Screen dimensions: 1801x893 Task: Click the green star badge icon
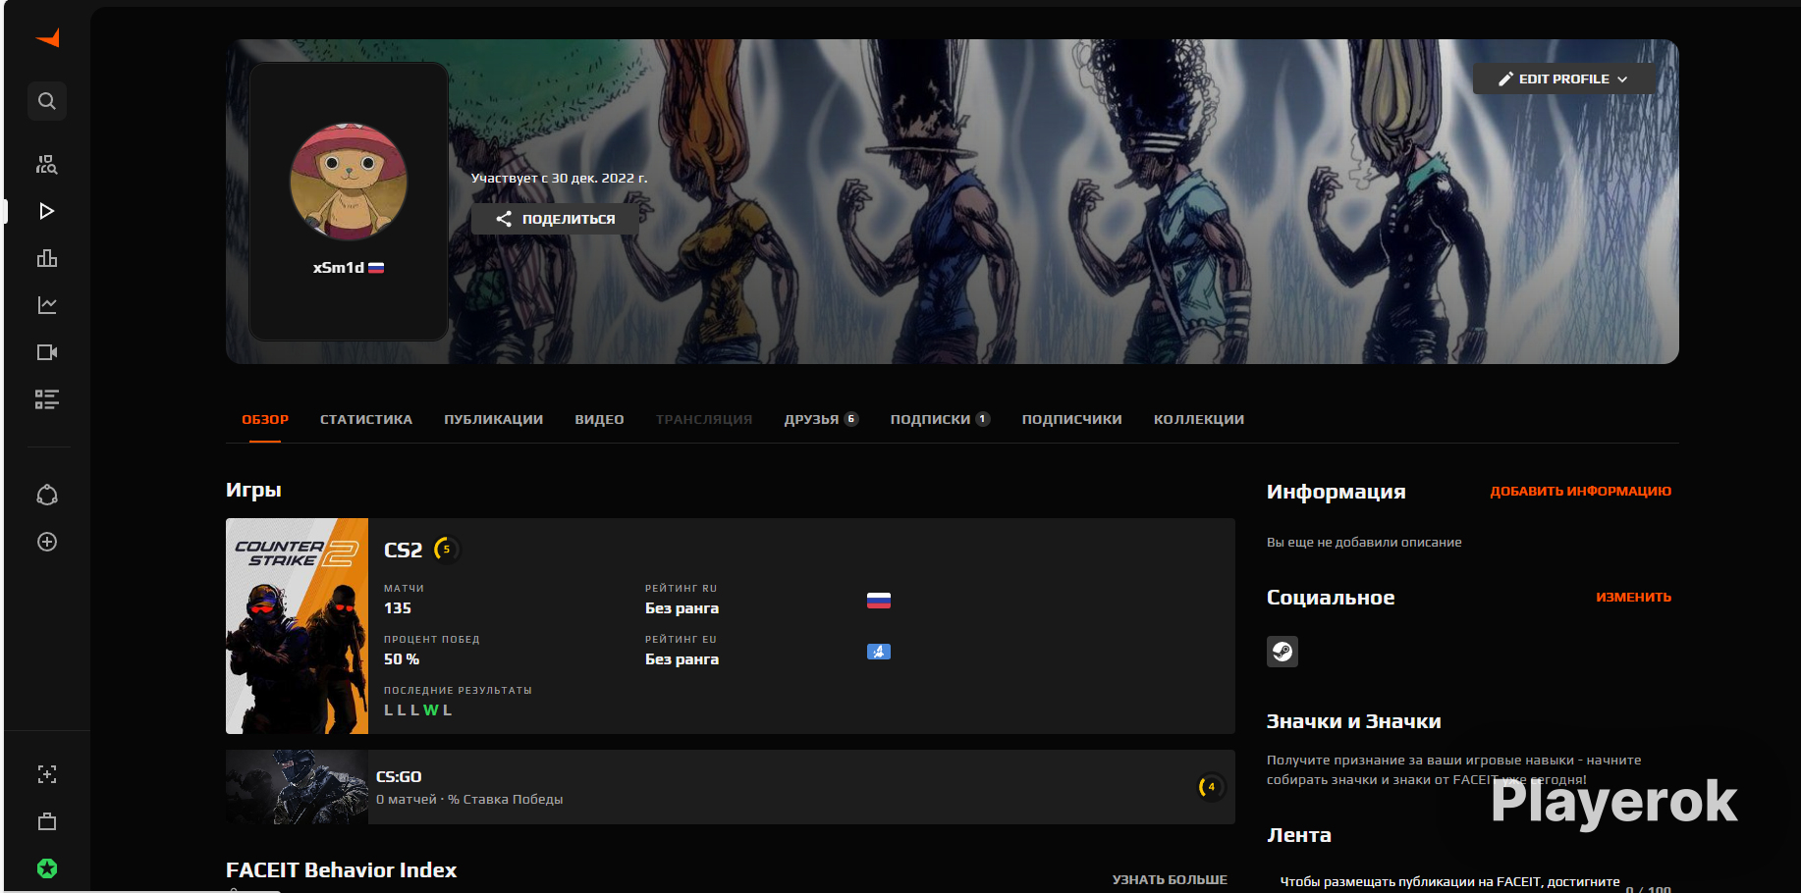coord(47,868)
